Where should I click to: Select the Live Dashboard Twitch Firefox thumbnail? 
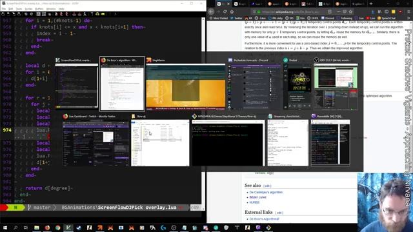tap(96, 140)
